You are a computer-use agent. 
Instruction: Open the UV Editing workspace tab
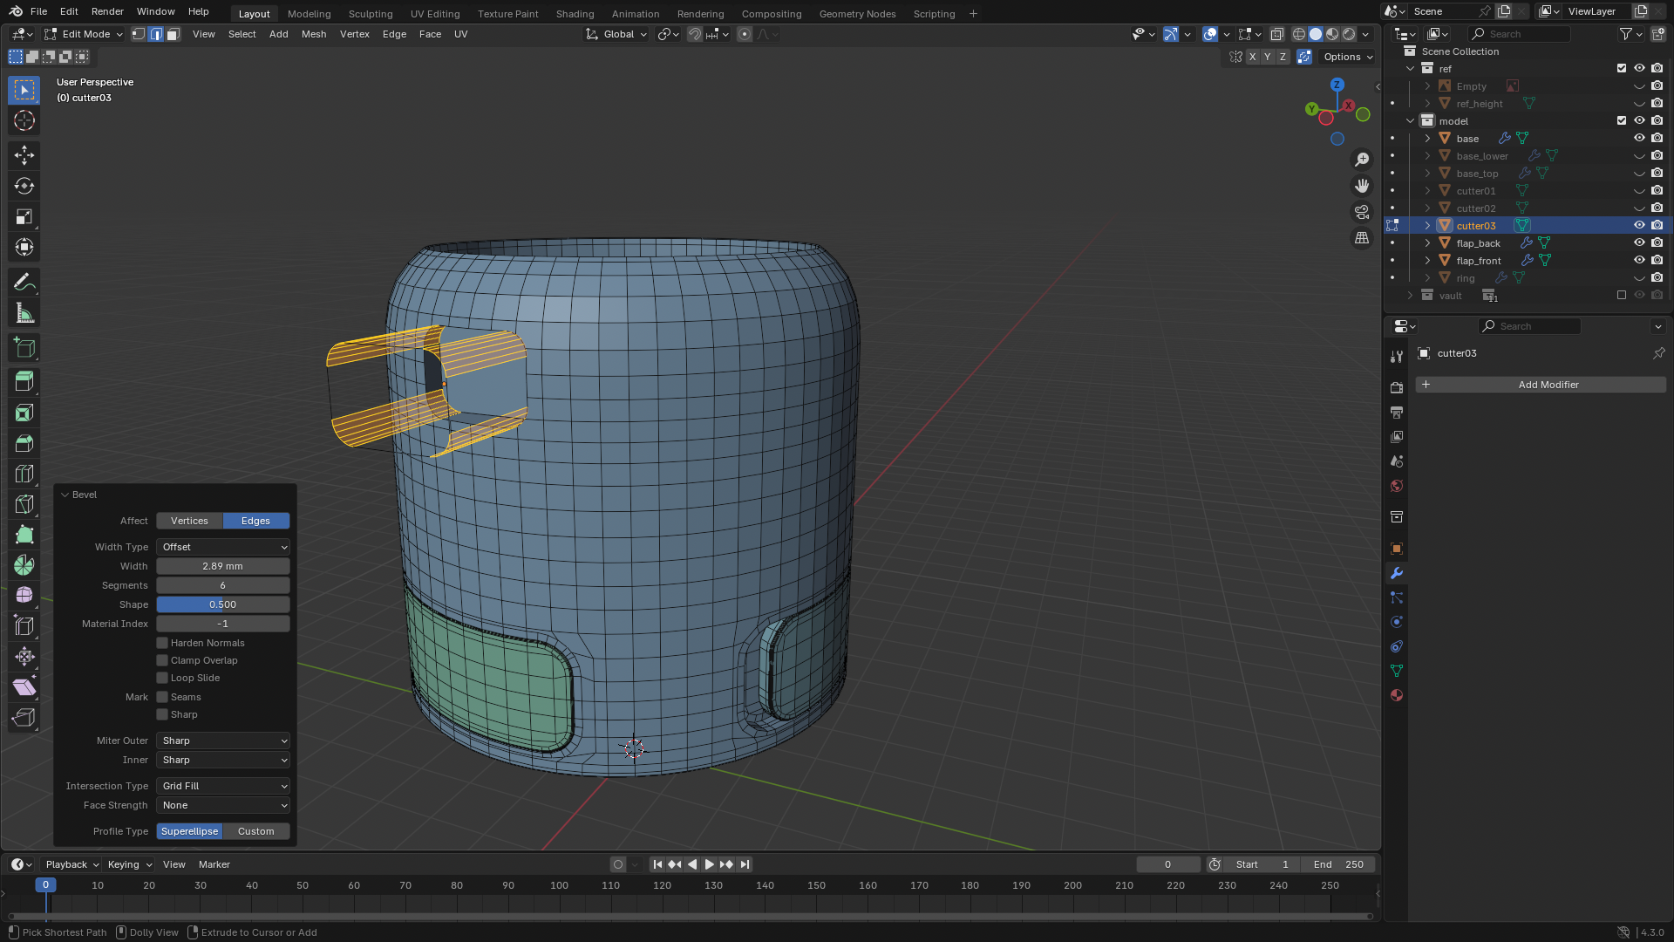click(x=434, y=13)
